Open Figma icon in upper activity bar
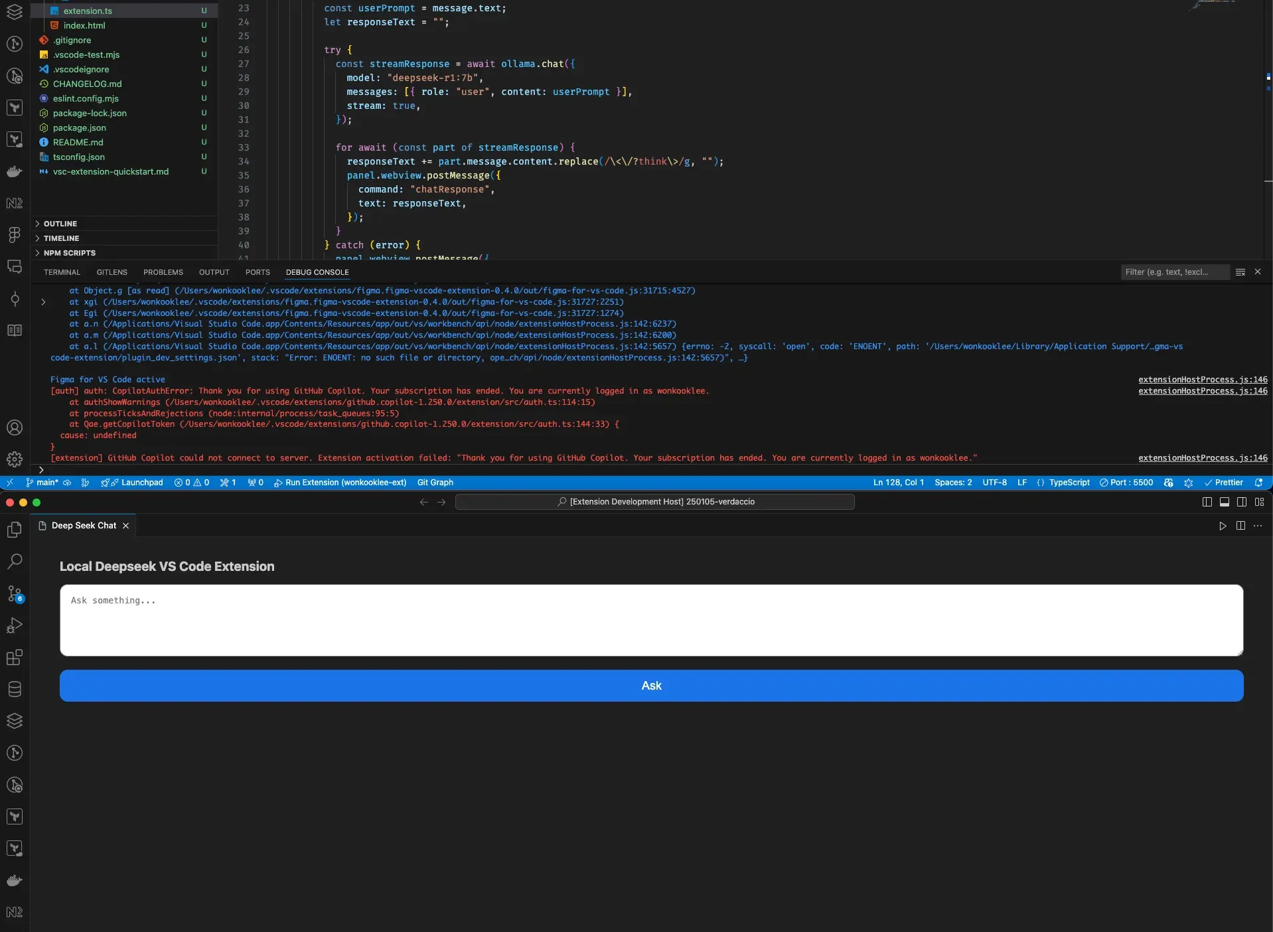Screen dimensions: 1273x932 [x=15, y=235]
